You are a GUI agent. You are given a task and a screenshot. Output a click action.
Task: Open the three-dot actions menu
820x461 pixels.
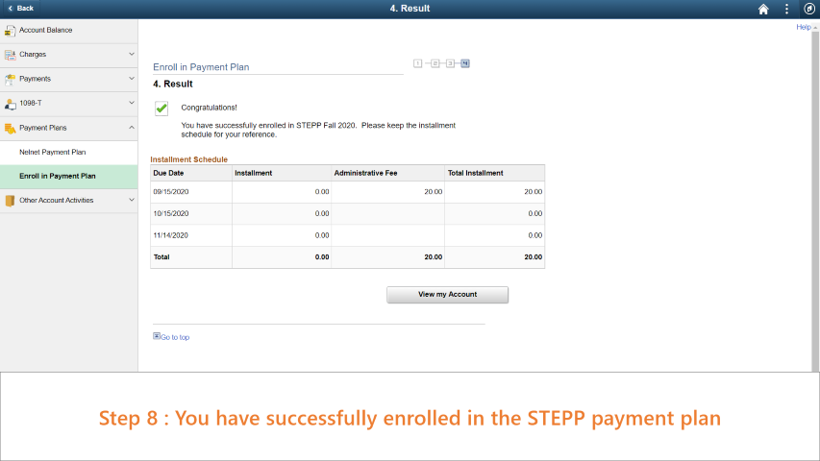click(x=786, y=9)
